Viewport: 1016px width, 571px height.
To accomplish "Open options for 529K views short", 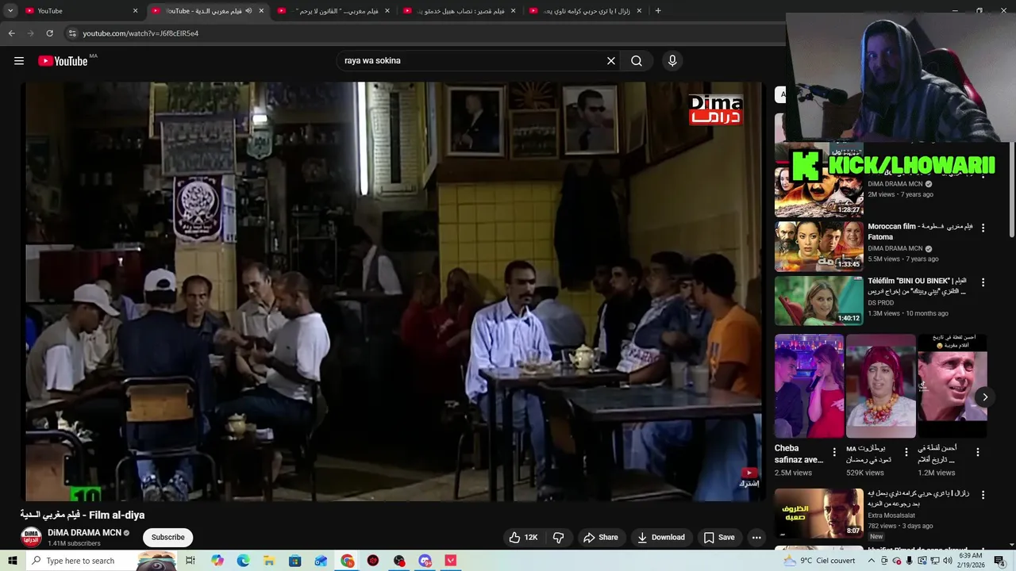I will [x=906, y=452].
